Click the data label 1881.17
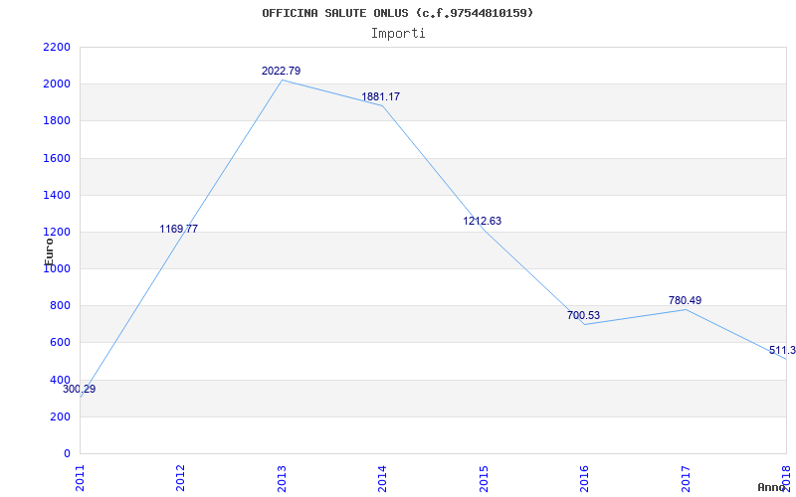 (x=380, y=96)
